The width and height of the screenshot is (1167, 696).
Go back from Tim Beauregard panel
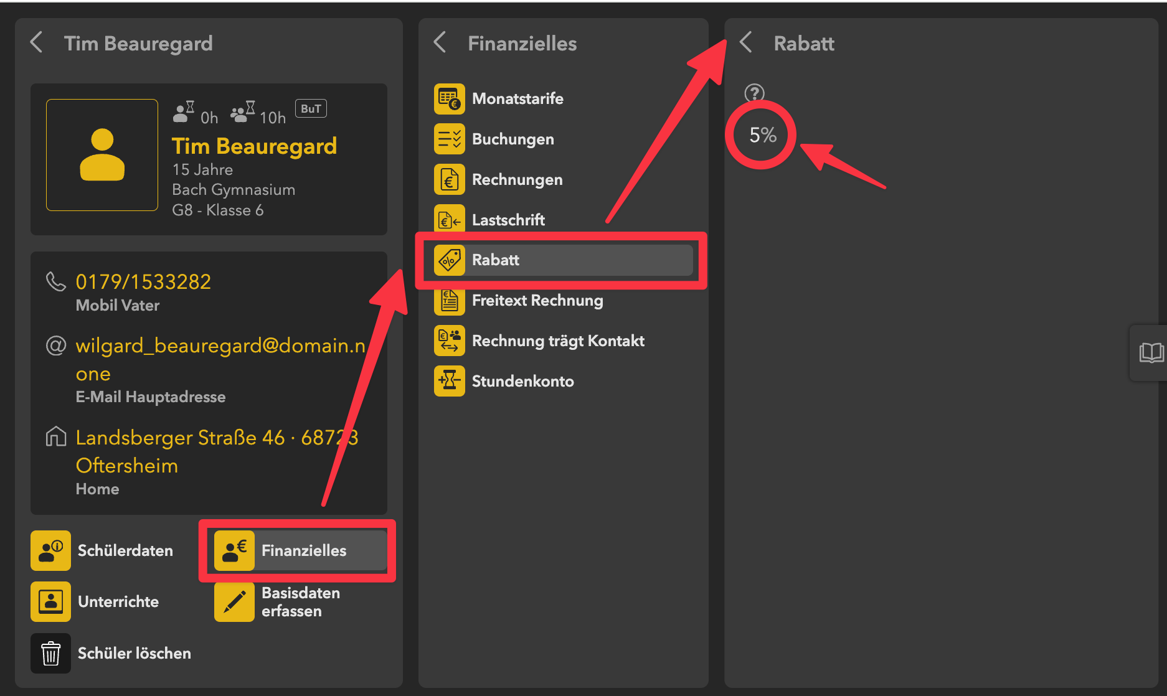[37, 43]
